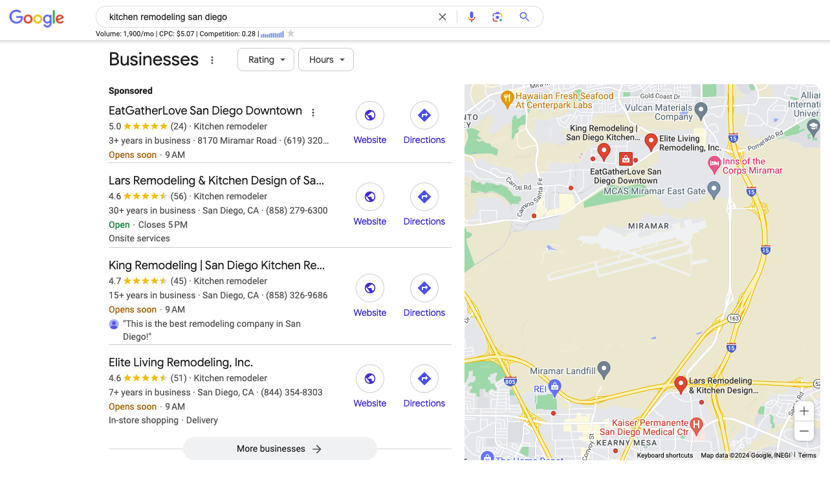Click the In-store shopping · Delivery text

pos(163,420)
